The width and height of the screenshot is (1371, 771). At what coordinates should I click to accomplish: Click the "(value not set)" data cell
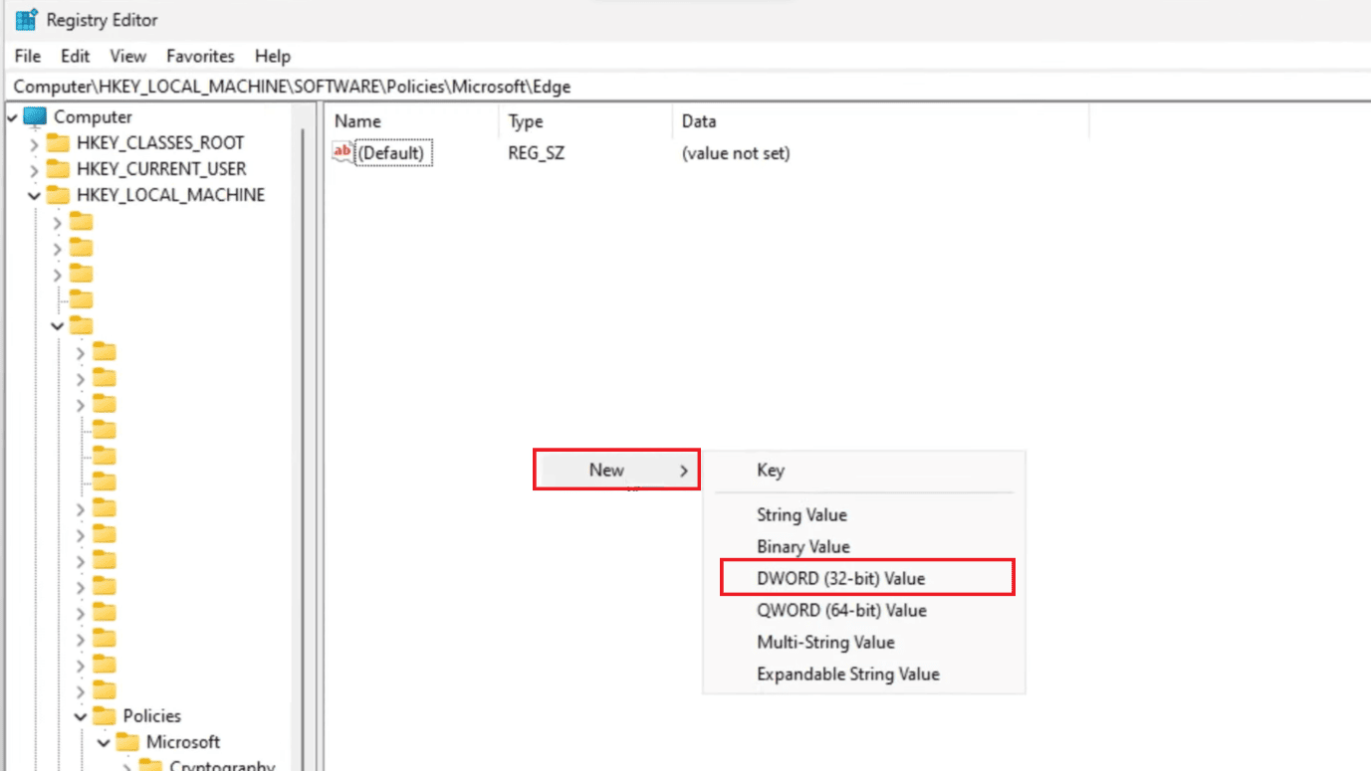point(736,153)
